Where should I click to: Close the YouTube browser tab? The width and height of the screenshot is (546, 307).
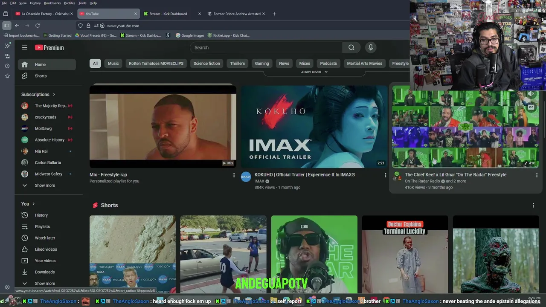tap(136, 14)
